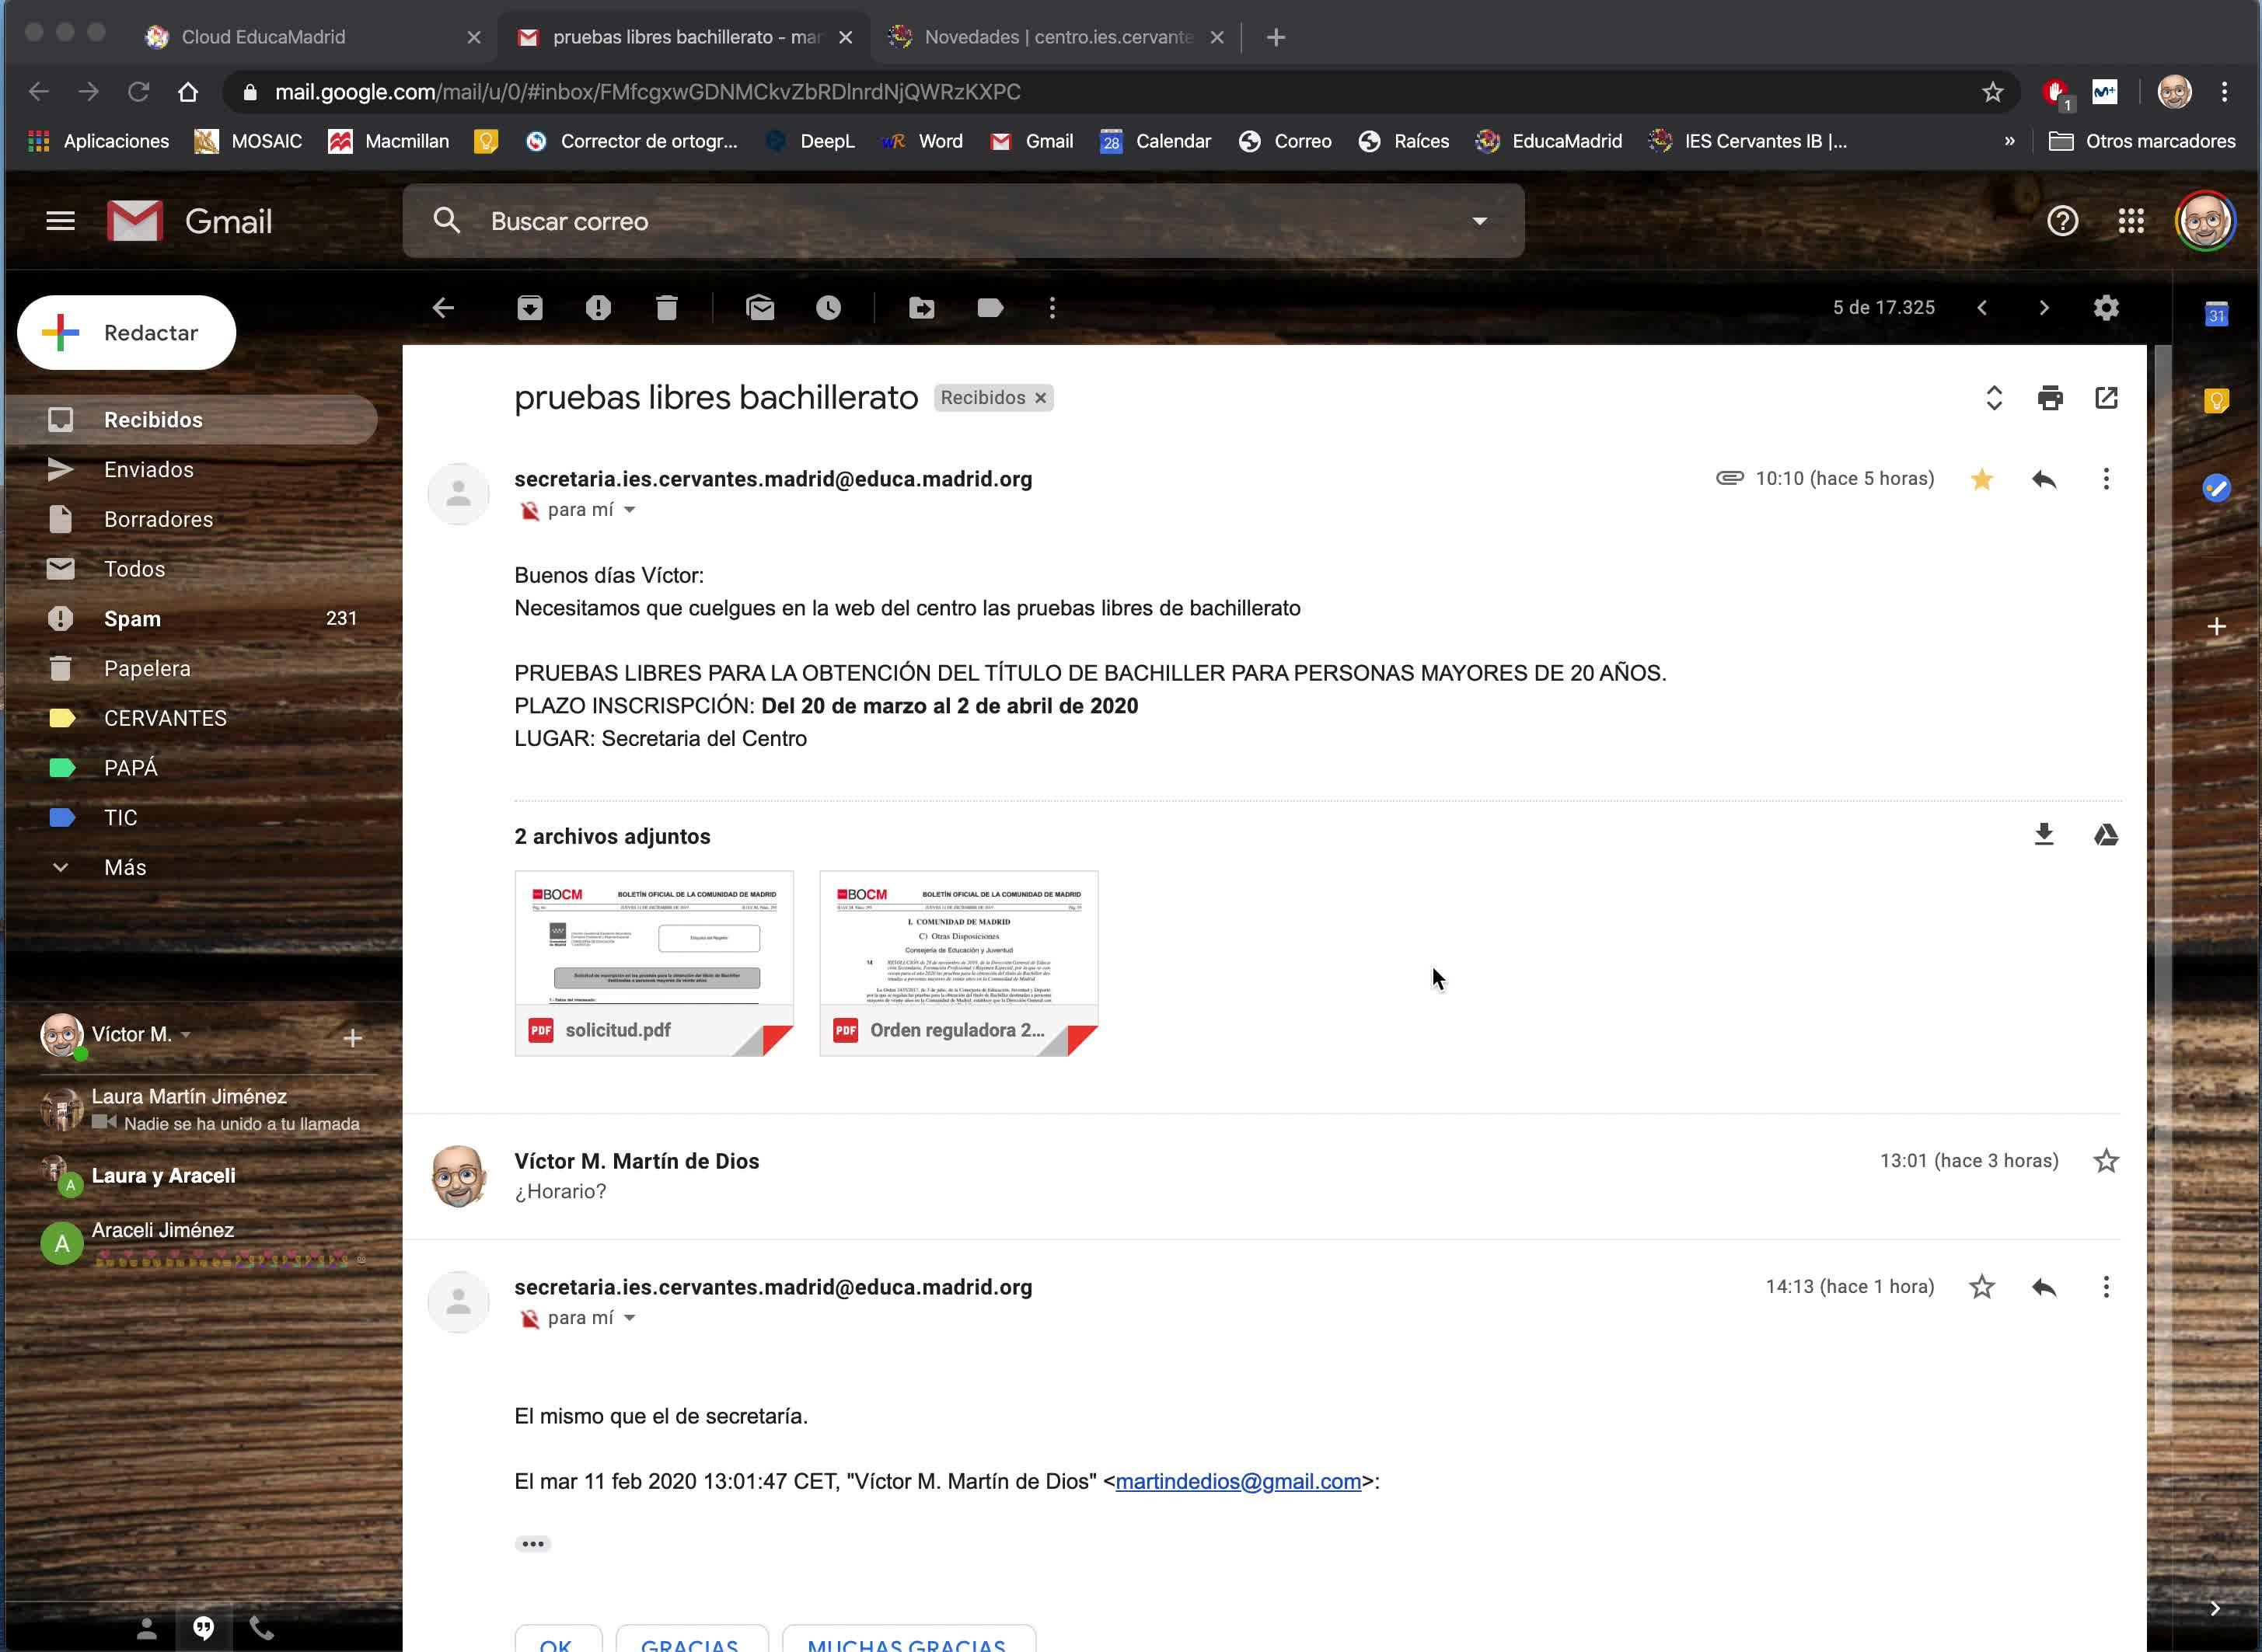Switch to the Cloud EducaMadrid tab
The height and width of the screenshot is (1652, 2262).
click(x=263, y=37)
